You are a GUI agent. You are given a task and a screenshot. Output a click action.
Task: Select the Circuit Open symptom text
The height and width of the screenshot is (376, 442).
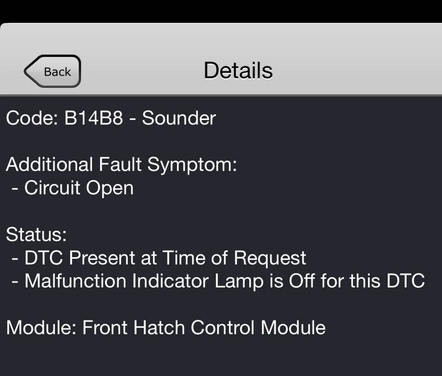point(79,188)
